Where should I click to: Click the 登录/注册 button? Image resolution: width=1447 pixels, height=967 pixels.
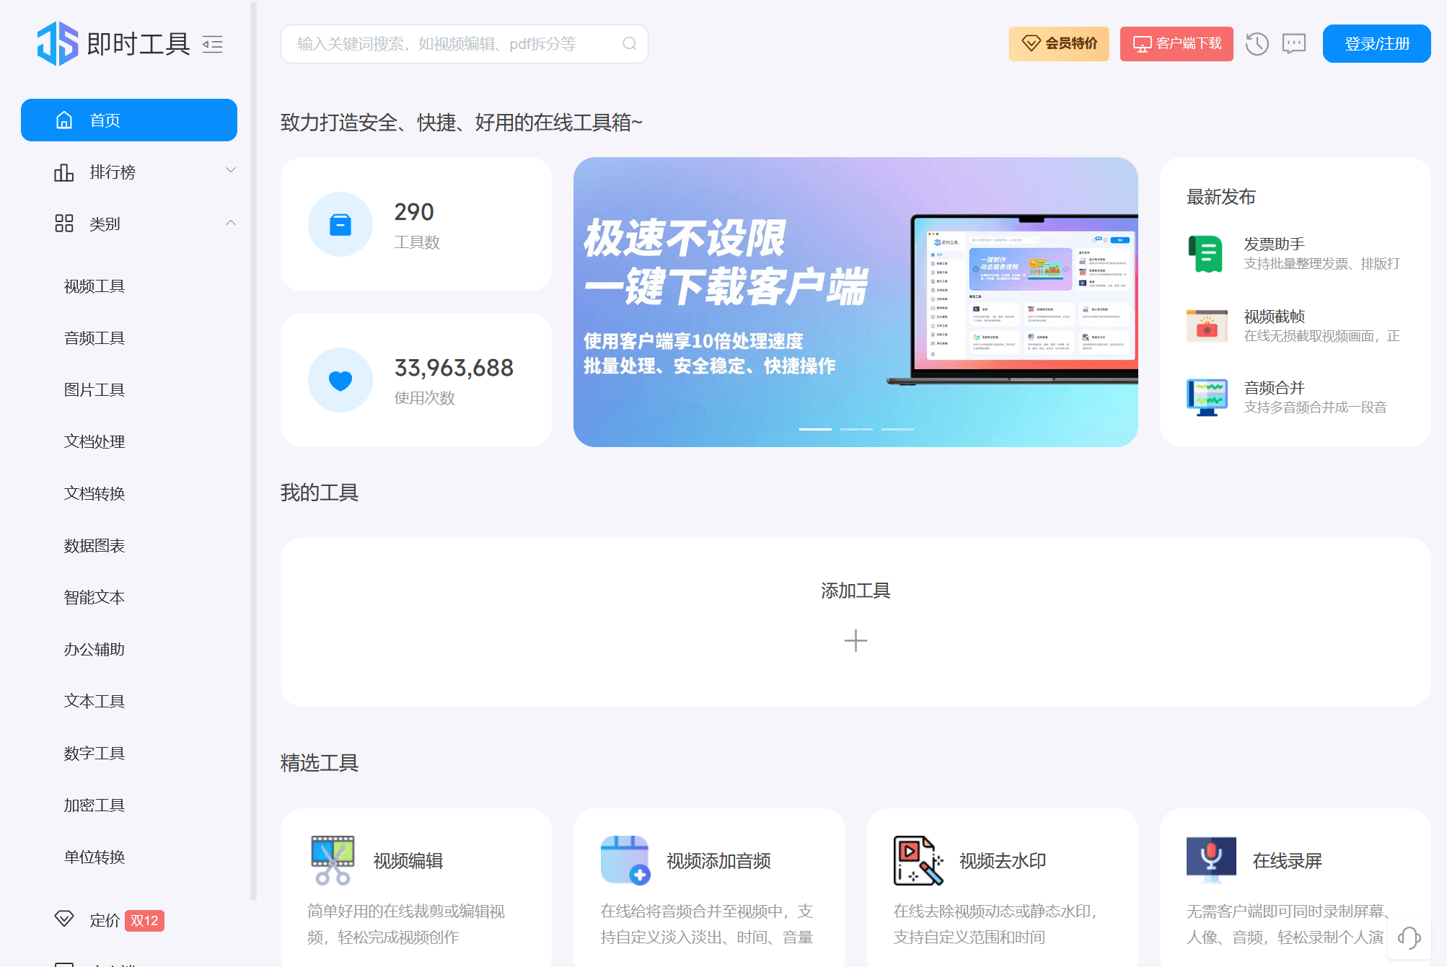pos(1376,43)
